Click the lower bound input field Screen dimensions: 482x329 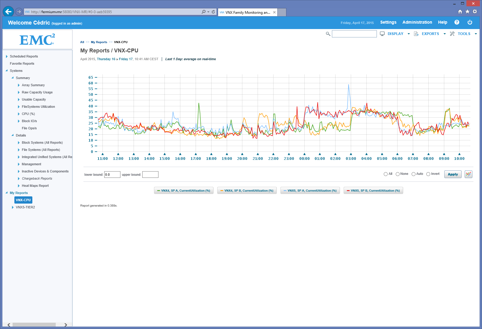click(112, 175)
